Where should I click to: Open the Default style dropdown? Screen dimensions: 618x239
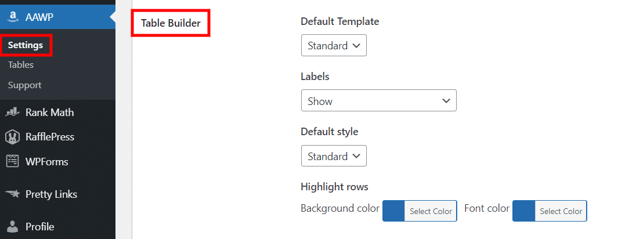pyautogui.click(x=334, y=156)
